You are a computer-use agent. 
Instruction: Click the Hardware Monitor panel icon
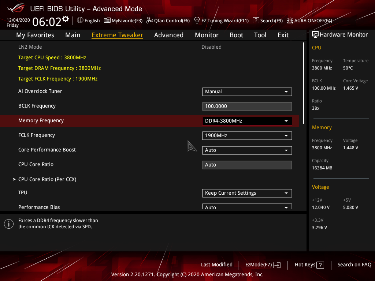tap(316, 34)
